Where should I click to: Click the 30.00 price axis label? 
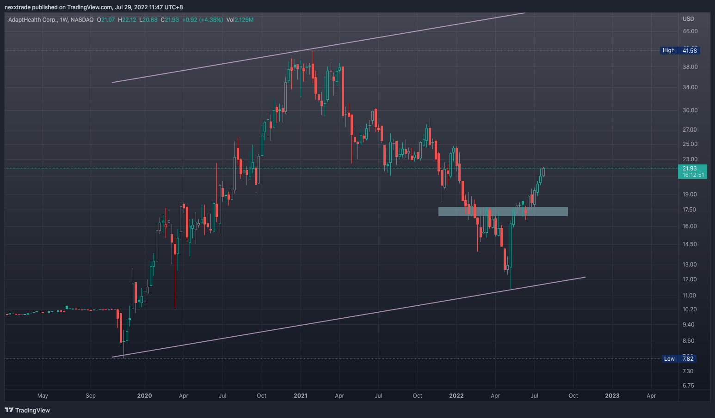tap(690, 110)
